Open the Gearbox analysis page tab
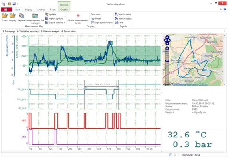The height and width of the screenshot is (158, 228). pos(50,31)
